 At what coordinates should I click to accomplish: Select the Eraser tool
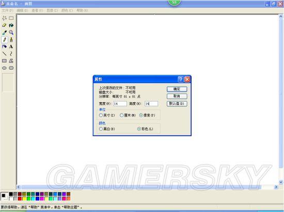point(4,25)
